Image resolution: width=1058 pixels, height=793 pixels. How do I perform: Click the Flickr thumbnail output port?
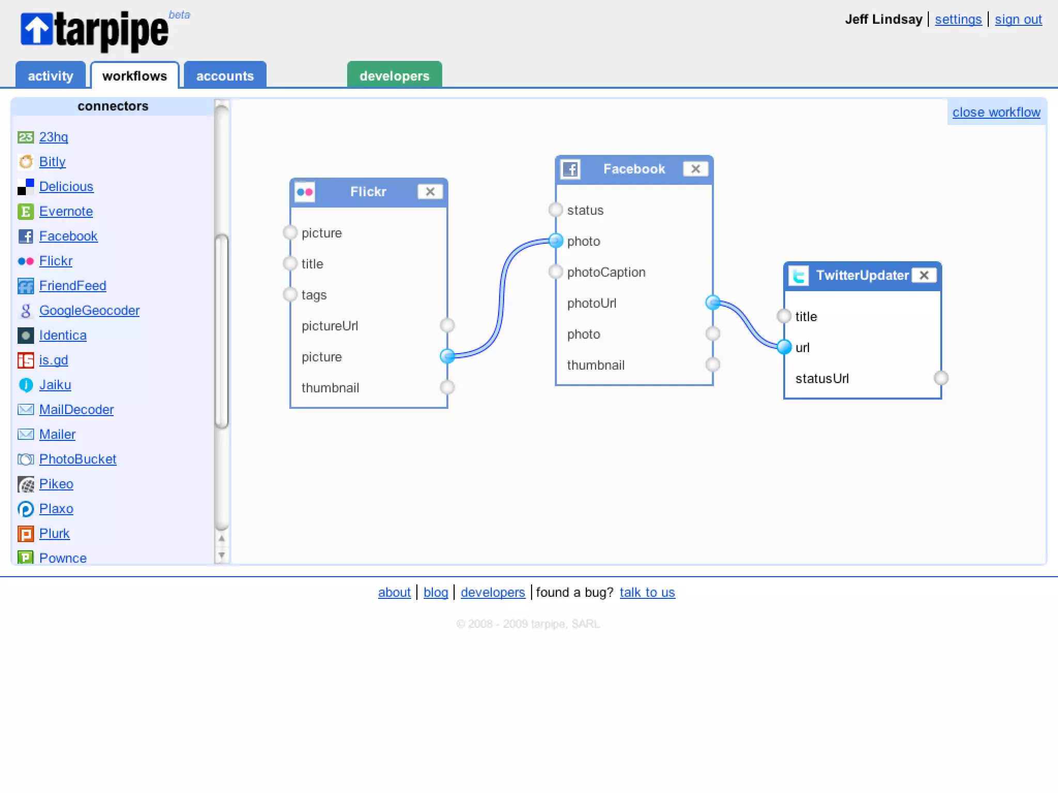(x=447, y=387)
